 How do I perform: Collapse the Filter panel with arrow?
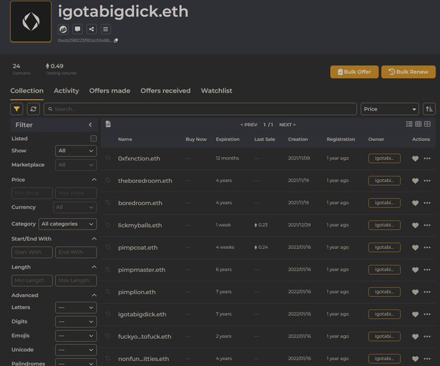point(91,125)
